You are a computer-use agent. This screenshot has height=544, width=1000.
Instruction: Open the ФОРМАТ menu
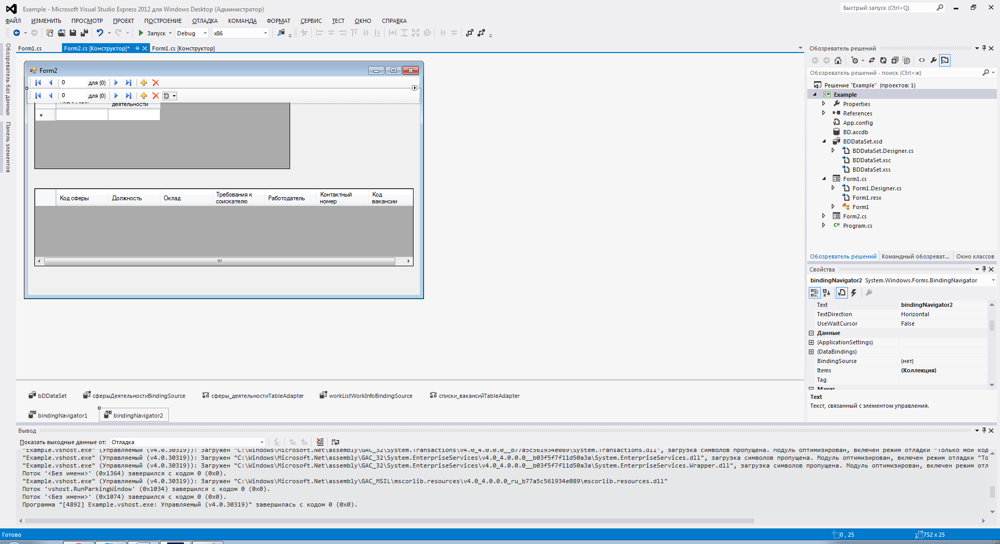coord(279,21)
